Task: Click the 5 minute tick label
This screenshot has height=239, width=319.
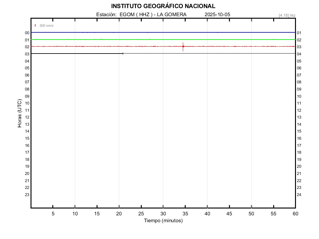Action: click(x=53, y=214)
